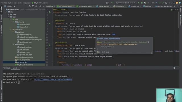Switch to App.java tab
Screen dimensions: 182x102
148,6
